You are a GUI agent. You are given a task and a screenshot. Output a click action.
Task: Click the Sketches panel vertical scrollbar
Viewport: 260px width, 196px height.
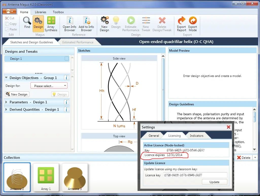point(163,89)
